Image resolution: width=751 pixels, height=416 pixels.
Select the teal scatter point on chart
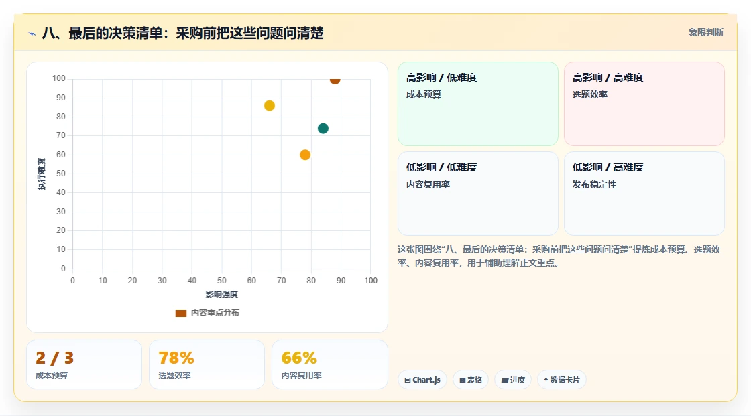[323, 129]
